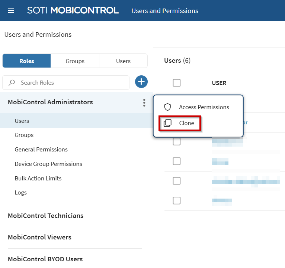Click the blue plus add role button
285x268 pixels.
[141, 82]
